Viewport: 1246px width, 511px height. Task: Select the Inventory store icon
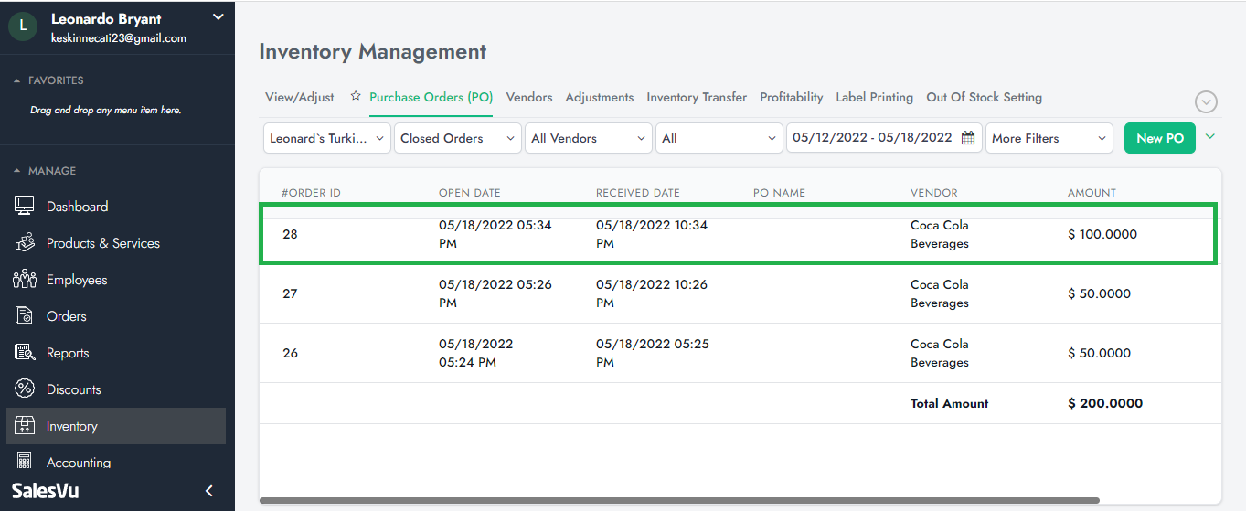pyautogui.click(x=25, y=426)
